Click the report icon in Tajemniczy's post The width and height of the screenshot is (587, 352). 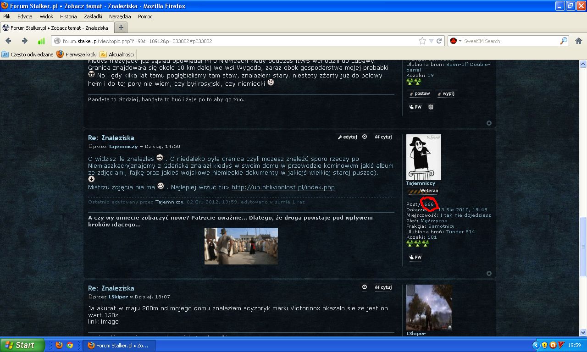click(x=365, y=137)
